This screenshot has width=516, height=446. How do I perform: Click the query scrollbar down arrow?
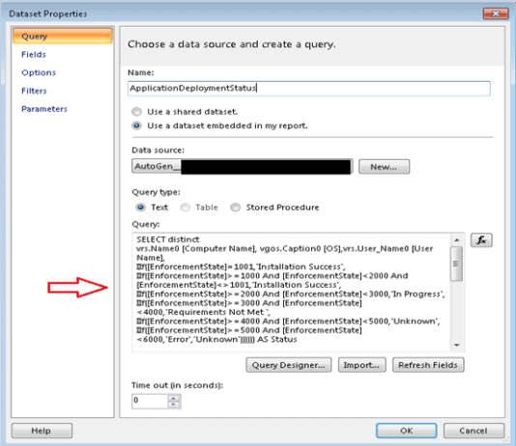click(x=457, y=345)
